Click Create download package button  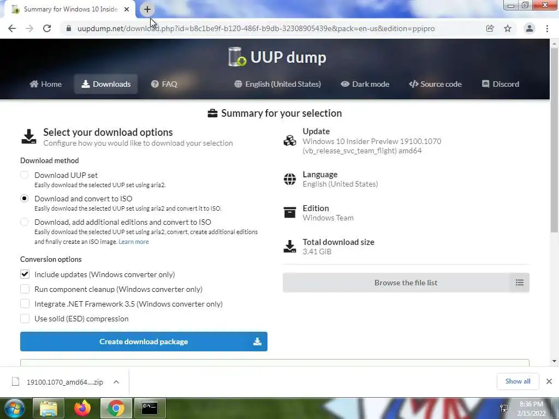tap(144, 342)
